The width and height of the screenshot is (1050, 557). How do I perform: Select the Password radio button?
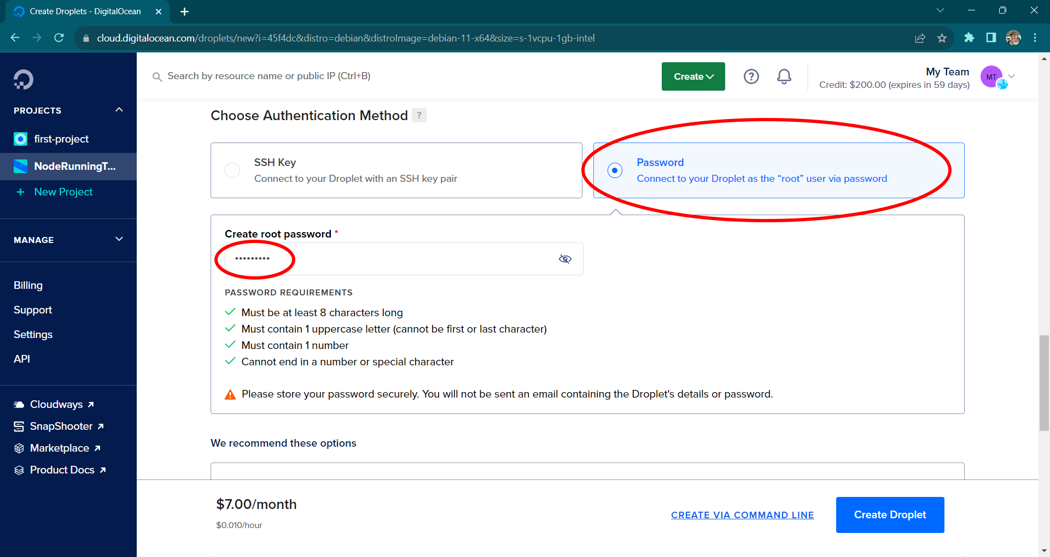coord(615,170)
